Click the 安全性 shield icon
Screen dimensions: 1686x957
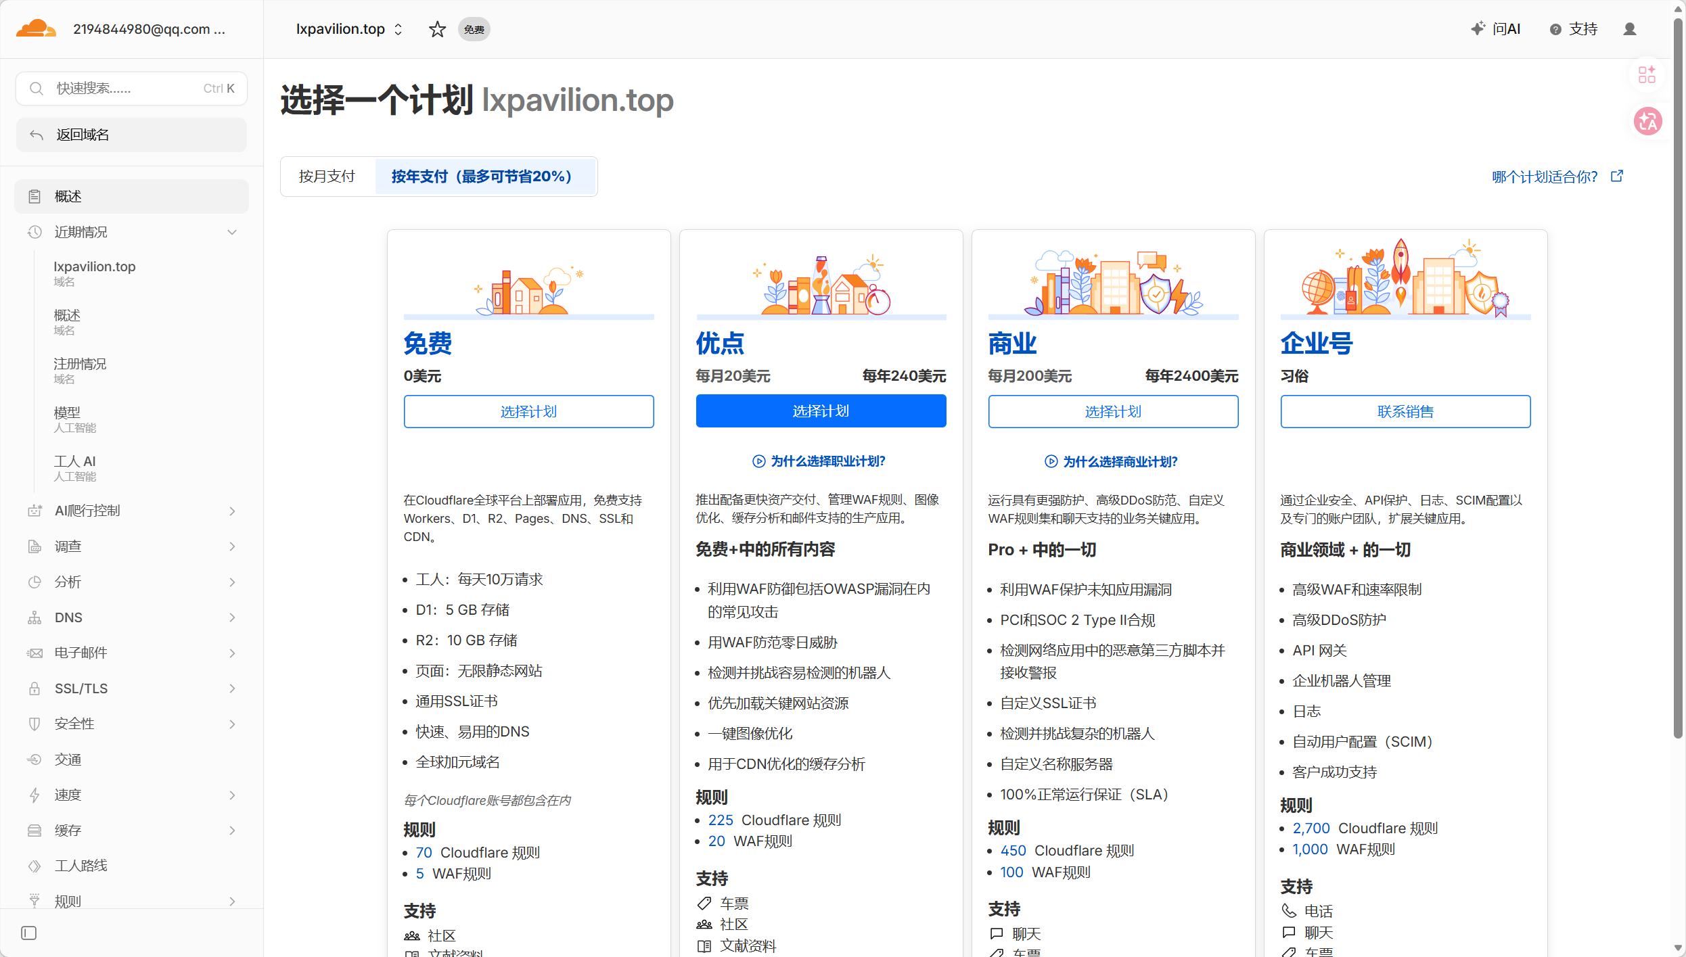pyautogui.click(x=35, y=724)
